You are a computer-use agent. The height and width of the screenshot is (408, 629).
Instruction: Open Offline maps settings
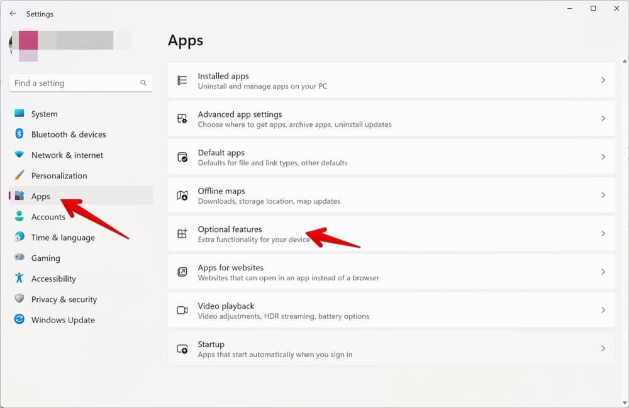coord(391,195)
